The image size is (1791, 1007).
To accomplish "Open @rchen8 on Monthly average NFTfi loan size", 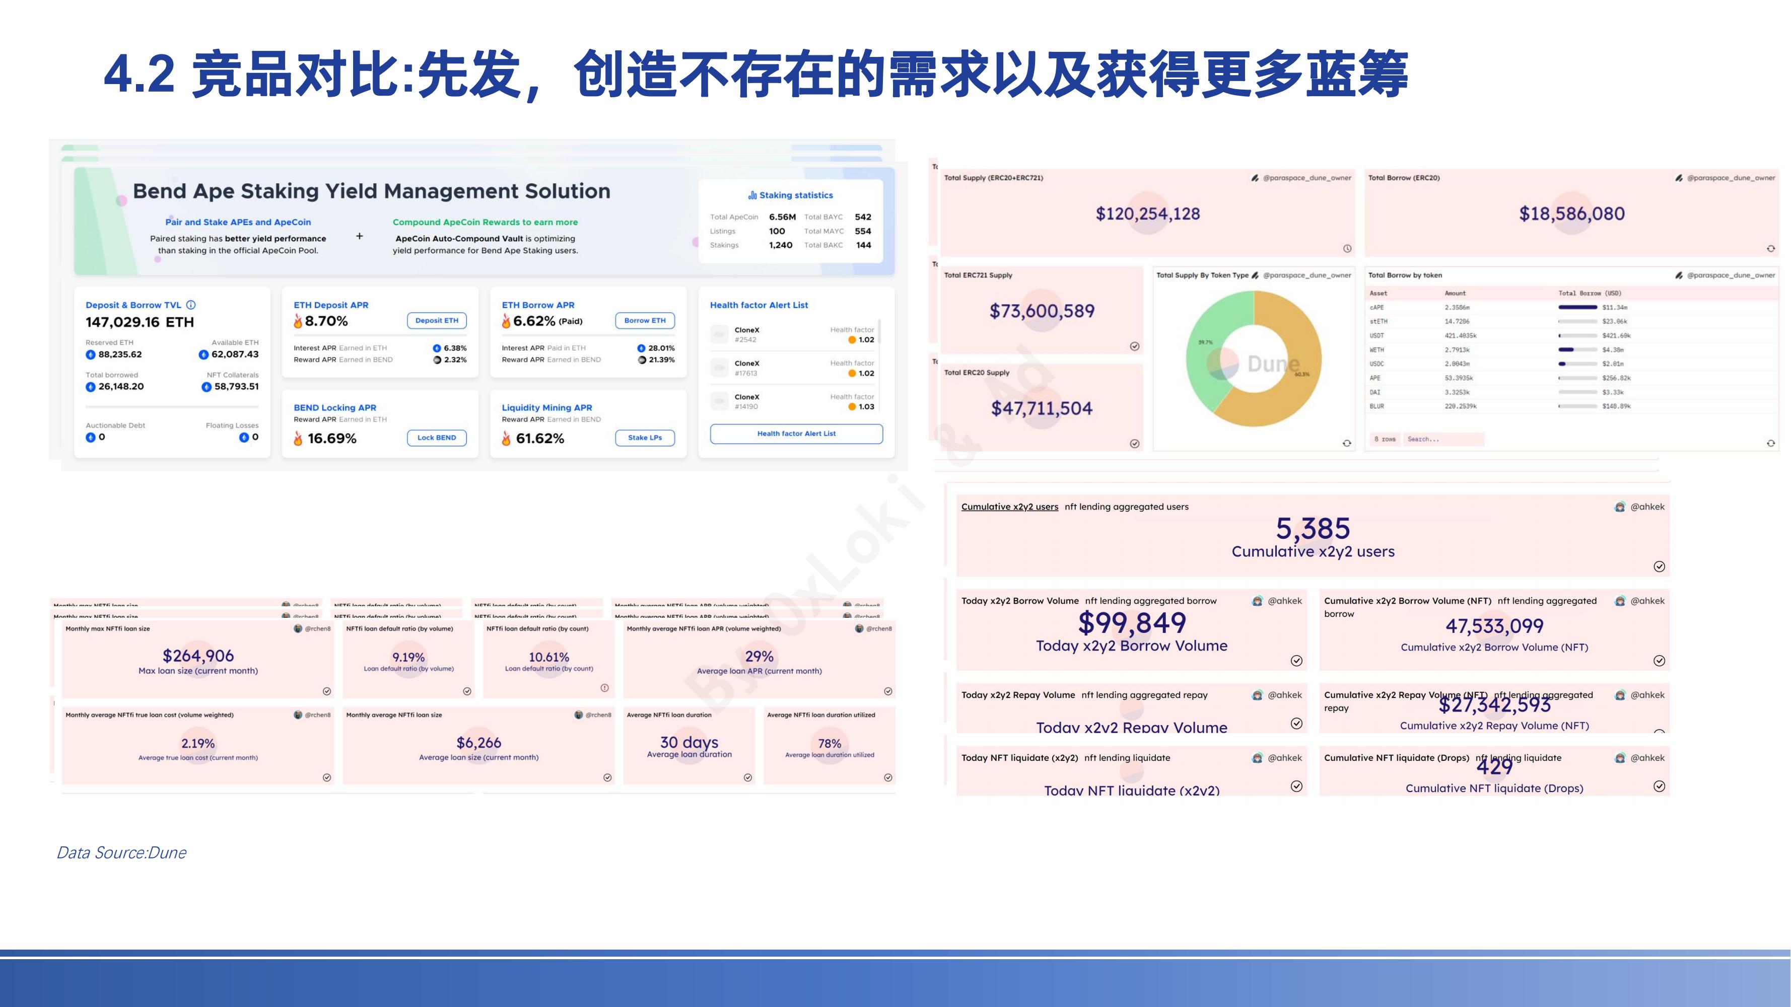I will coord(593,715).
